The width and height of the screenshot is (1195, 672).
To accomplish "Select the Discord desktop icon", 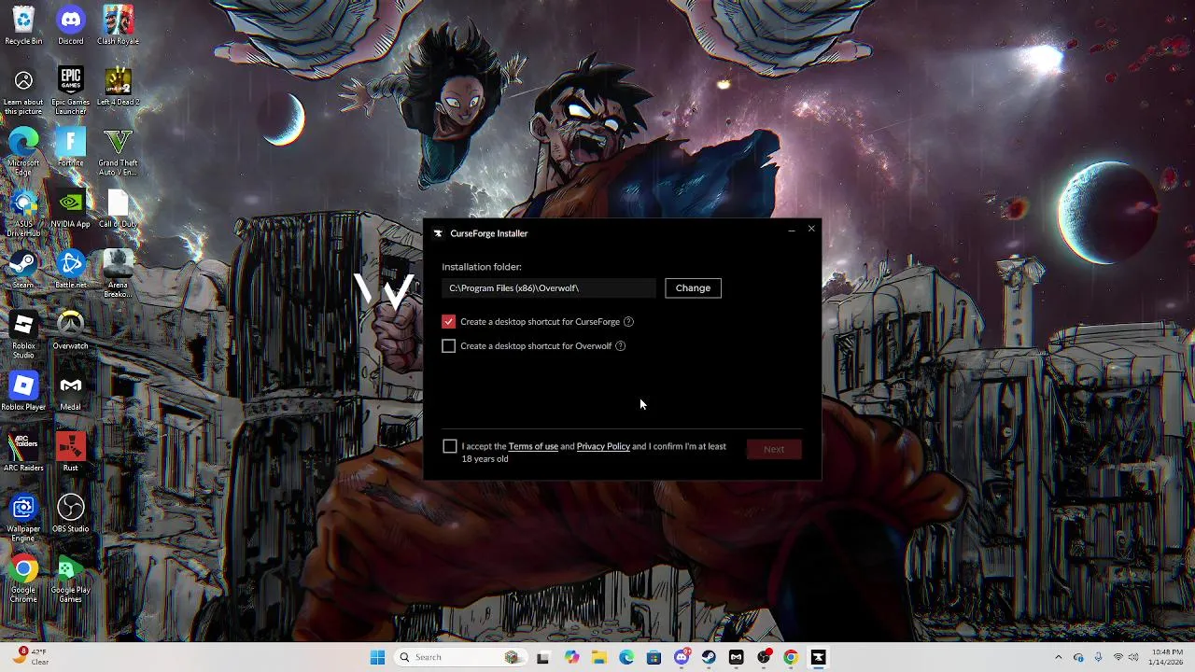I will coord(71,25).
